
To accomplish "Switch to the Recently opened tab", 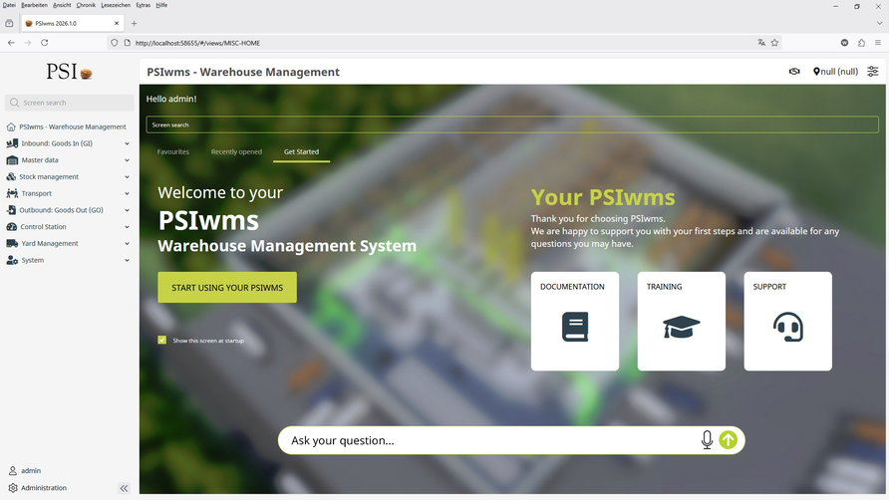I will point(236,152).
